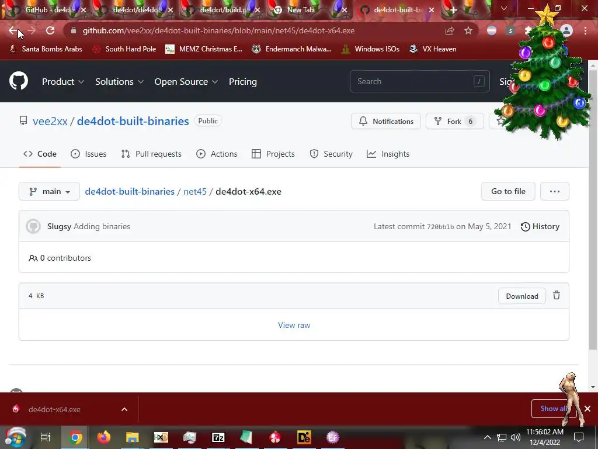Viewport: 598px width, 449px height.
Task: Show hidden system tray icons
Action: [488, 437]
